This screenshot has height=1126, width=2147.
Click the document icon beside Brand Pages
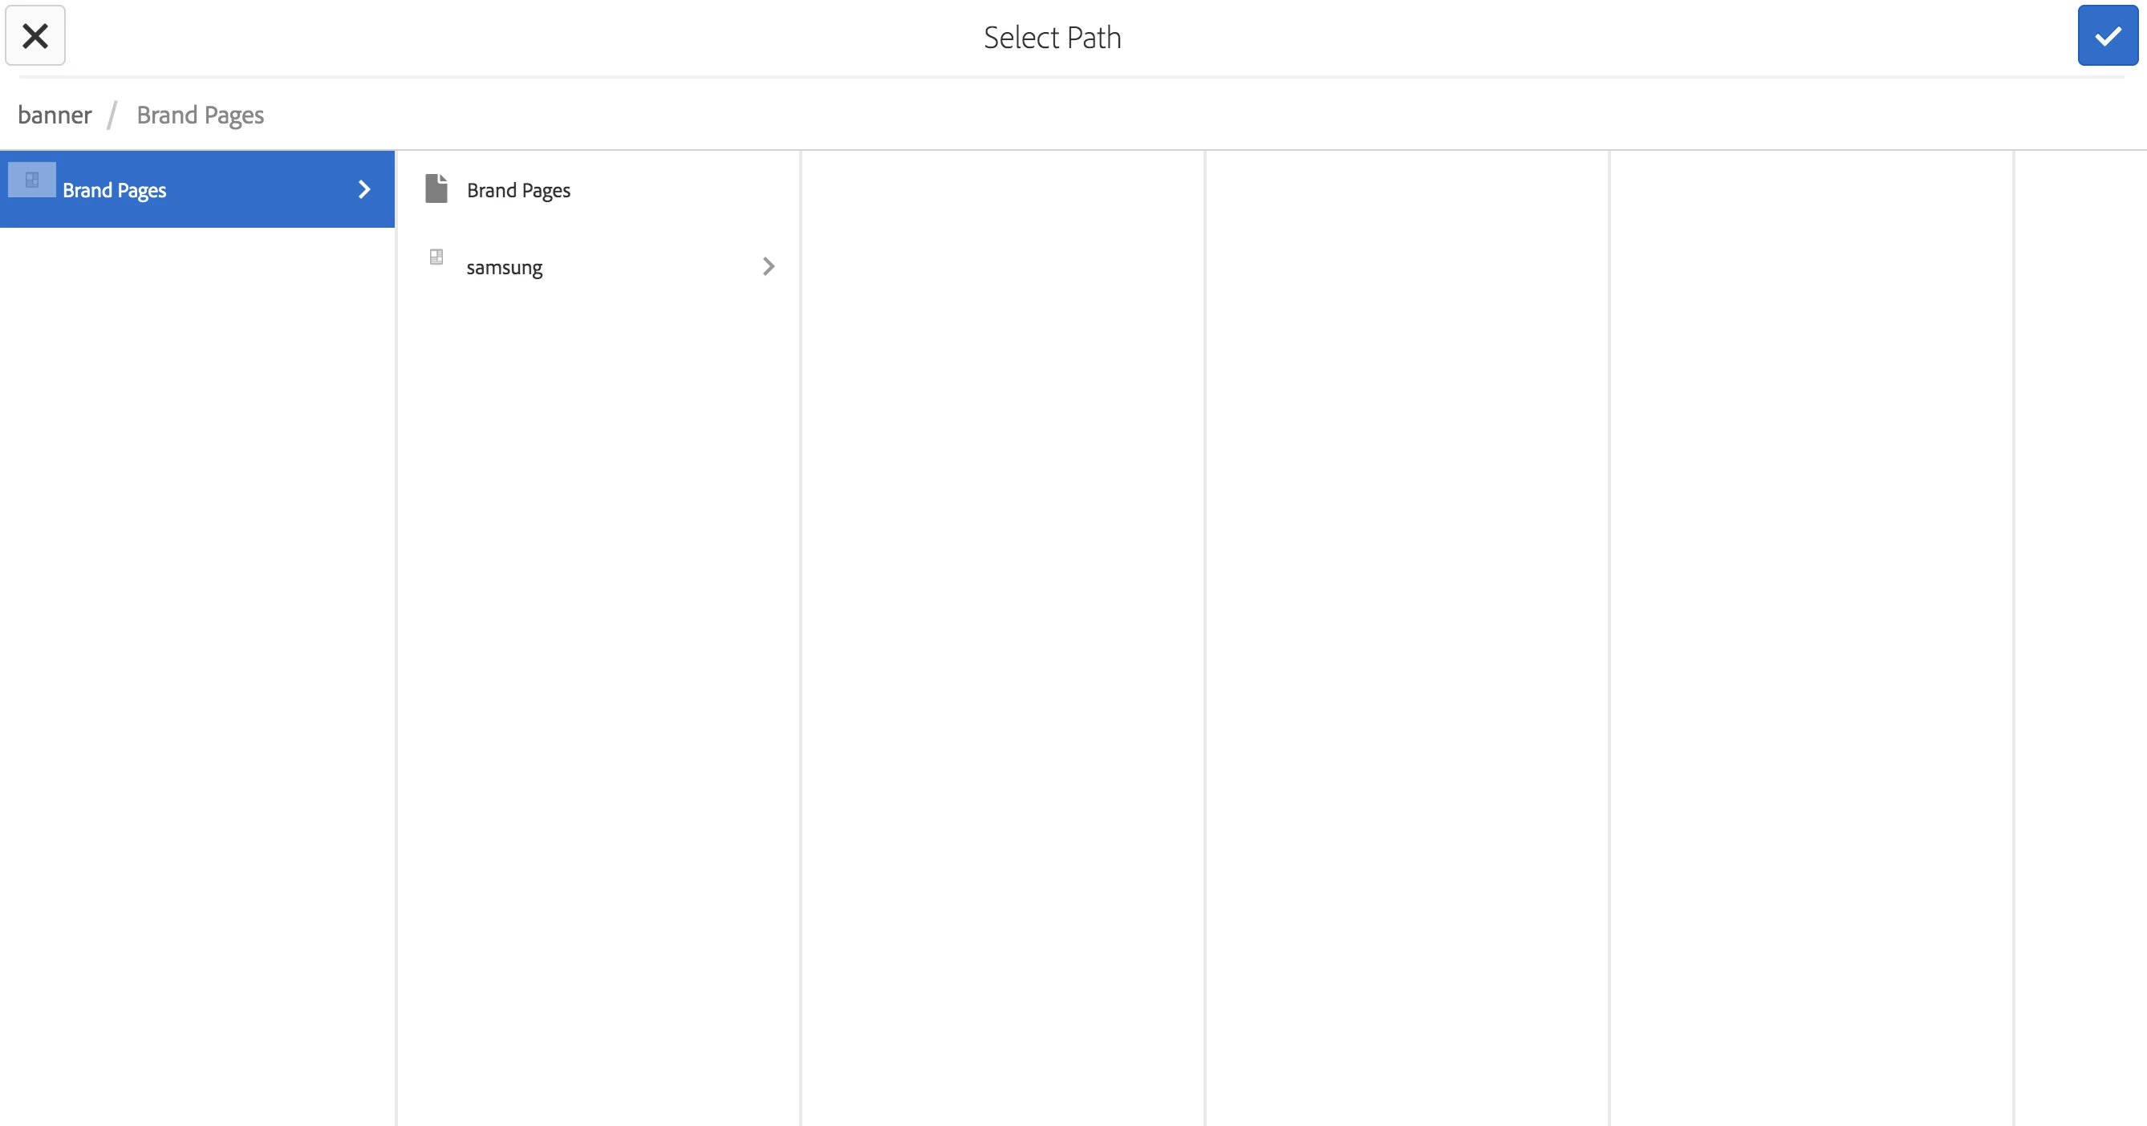point(436,189)
